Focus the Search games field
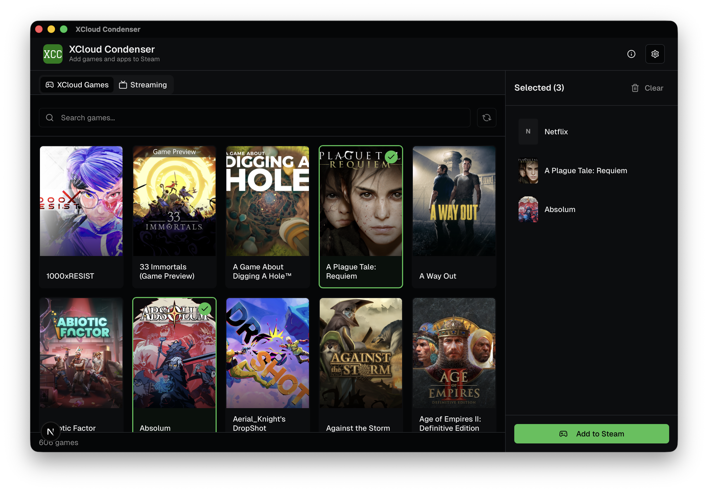Screen dimensions: 708x492 pos(254,117)
